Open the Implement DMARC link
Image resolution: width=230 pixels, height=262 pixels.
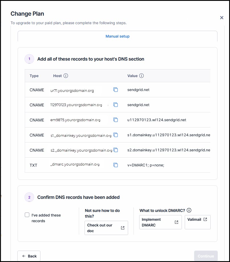click(161, 222)
